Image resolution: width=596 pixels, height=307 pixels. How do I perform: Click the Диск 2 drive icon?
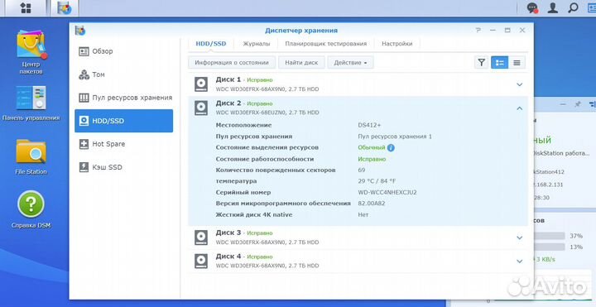point(201,108)
